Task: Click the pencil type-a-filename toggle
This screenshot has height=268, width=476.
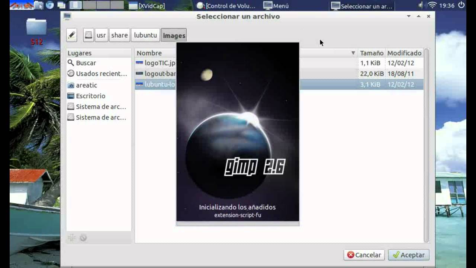Action: [x=72, y=35]
